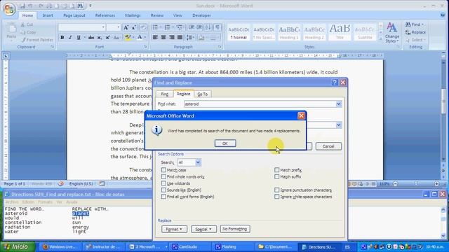Close the Microsoft Office Word message box

click(x=301, y=115)
